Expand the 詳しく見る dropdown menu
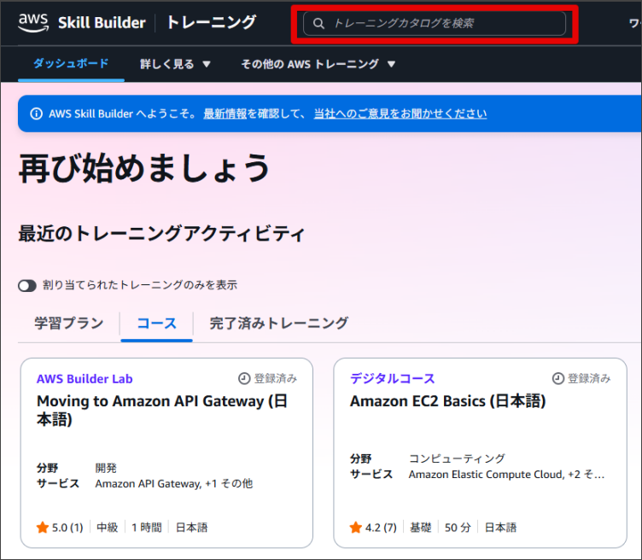Image resolution: width=642 pixels, height=560 pixels. (x=175, y=64)
